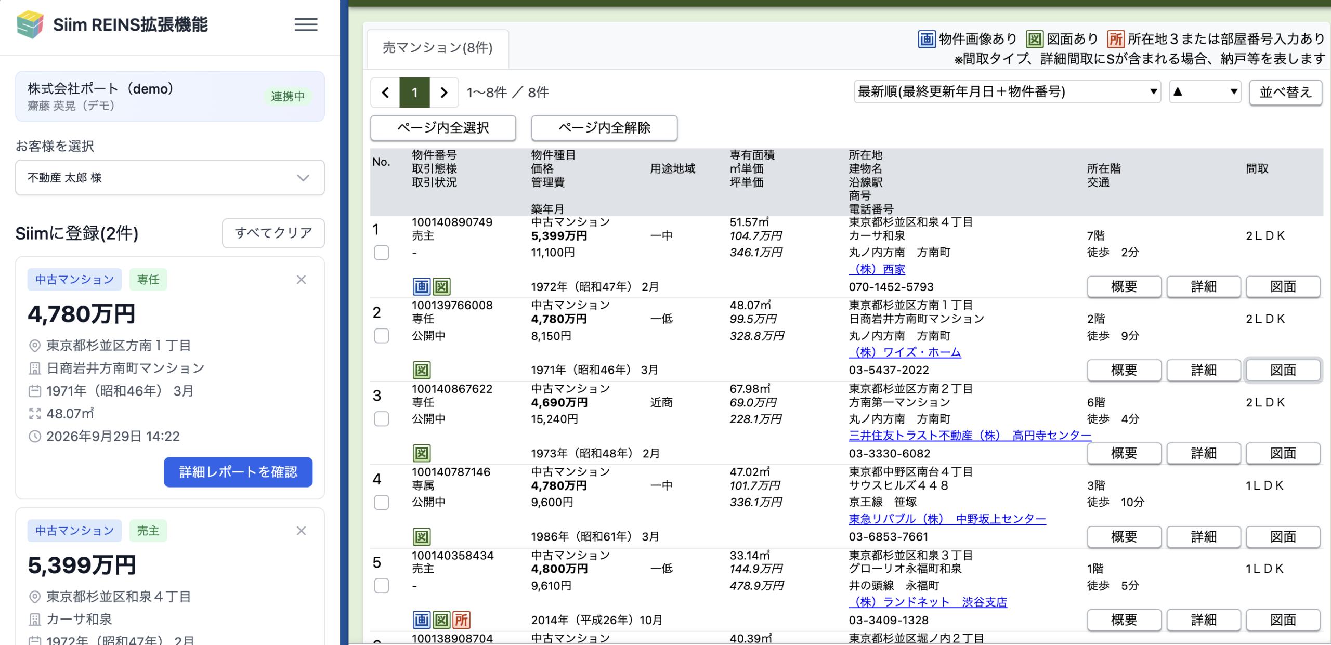Go to previous results page
The image size is (1331, 645).
point(385,93)
